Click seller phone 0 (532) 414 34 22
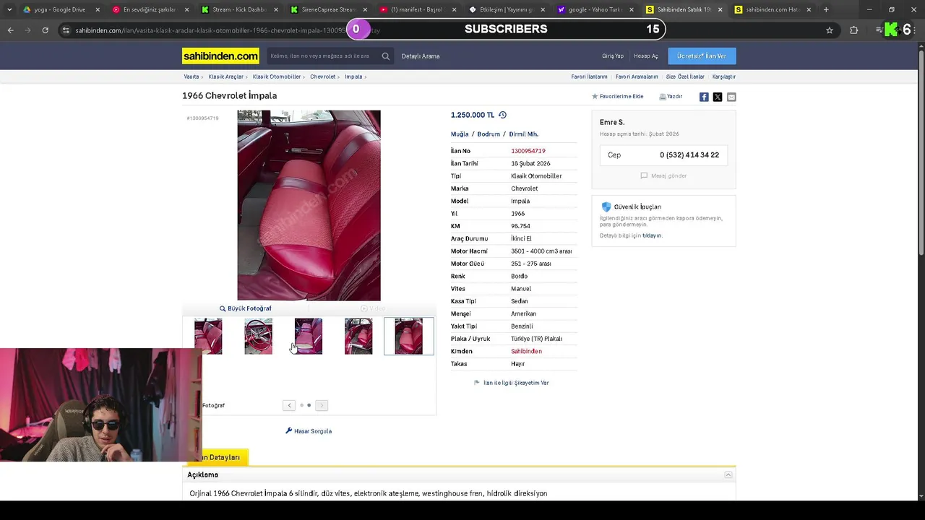The height and width of the screenshot is (520, 925). 689,155
